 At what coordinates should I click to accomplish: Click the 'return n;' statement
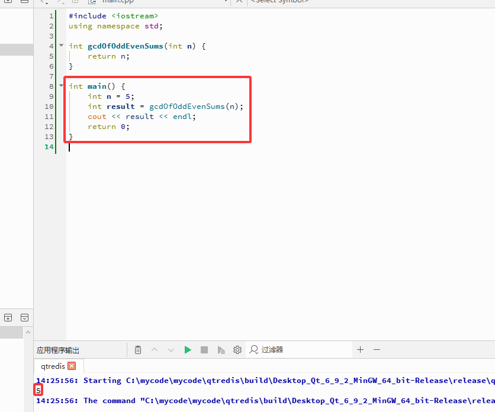click(108, 56)
